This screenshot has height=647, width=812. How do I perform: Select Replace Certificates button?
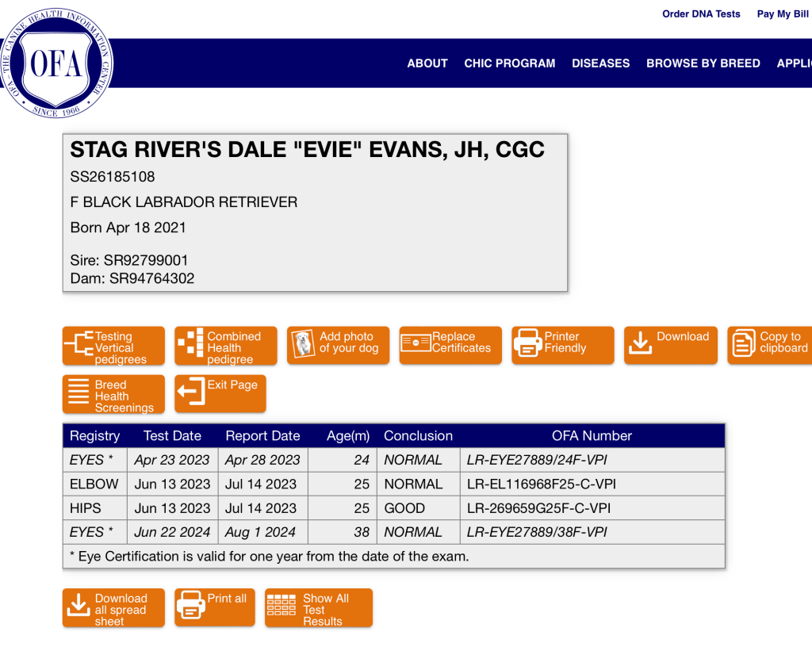(450, 346)
